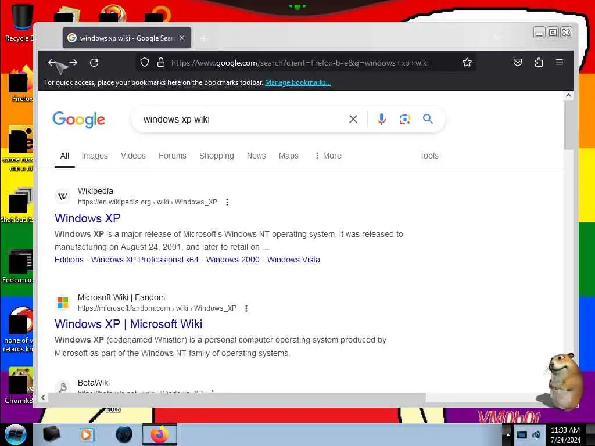595x446 pixels.
Task: Open the media player taskbar icon
Action: coord(86,434)
